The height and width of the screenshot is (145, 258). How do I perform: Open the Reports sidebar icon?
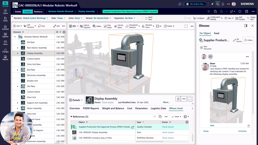pos(5,58)
